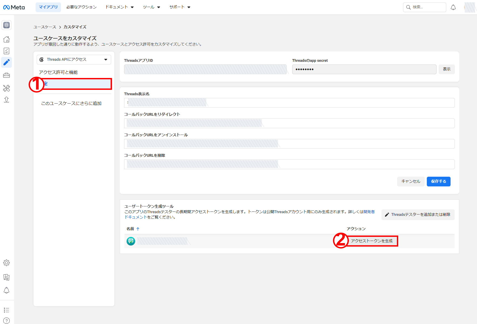
Task: Select the 設定 side menu item
Action: point(74,84)
